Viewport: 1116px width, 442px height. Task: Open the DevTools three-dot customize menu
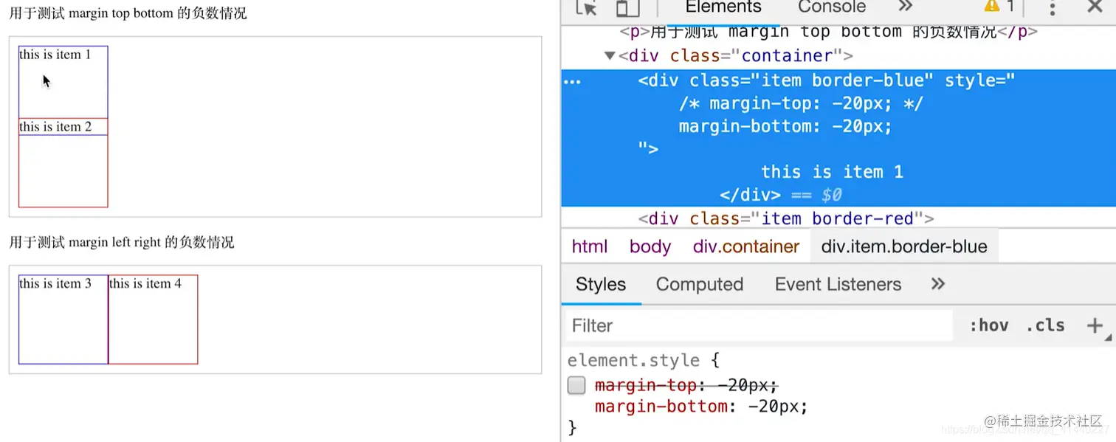coord(1053,7)
